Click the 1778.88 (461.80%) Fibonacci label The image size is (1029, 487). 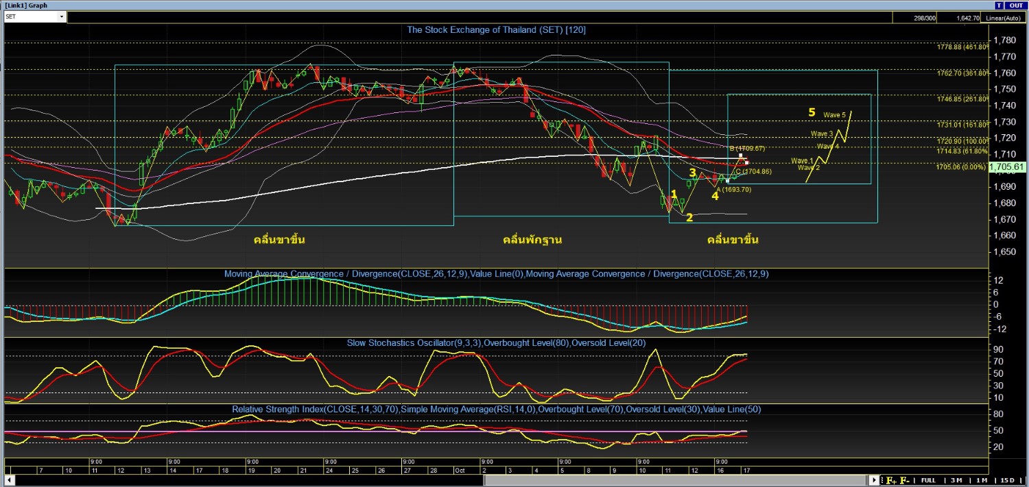963,47
